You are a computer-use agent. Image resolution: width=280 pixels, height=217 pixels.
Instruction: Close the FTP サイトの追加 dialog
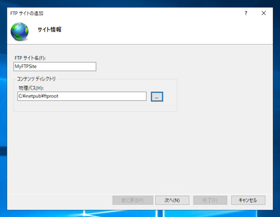point(264,13)
